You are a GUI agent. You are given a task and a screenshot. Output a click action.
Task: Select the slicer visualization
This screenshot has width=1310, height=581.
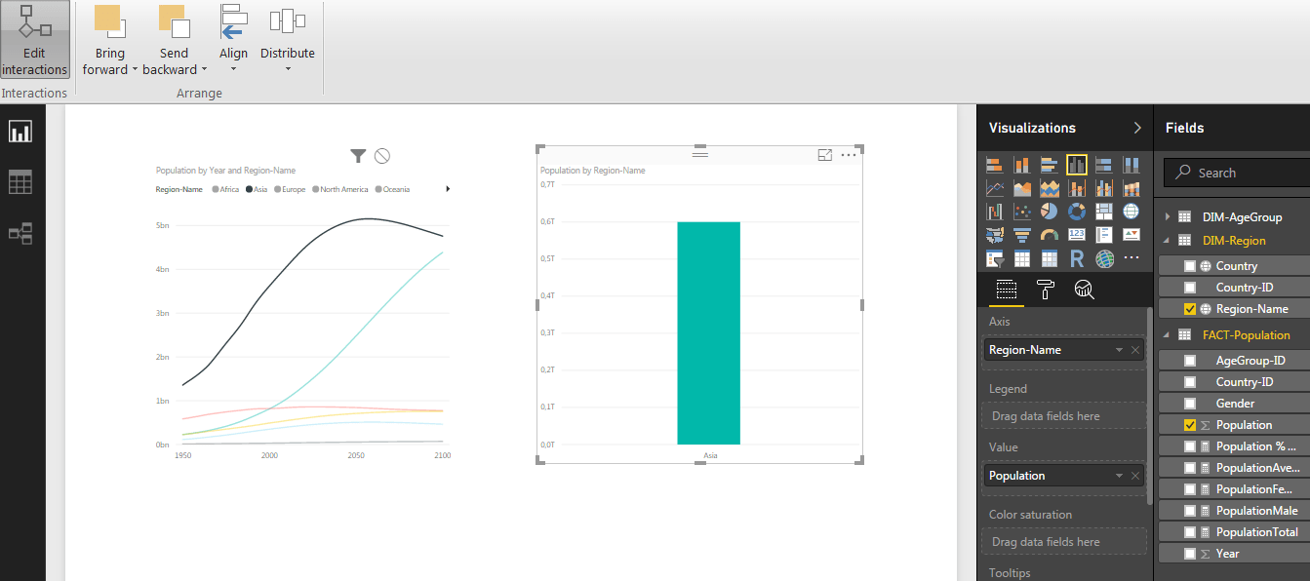[995, 259]
